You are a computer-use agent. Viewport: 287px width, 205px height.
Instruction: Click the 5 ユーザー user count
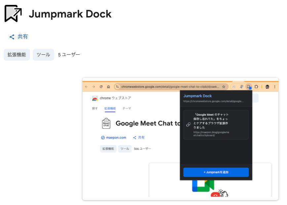point(69,55)
